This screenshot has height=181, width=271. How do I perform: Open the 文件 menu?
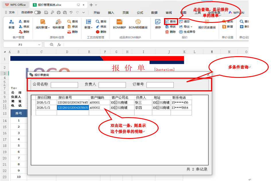[10, 12]
